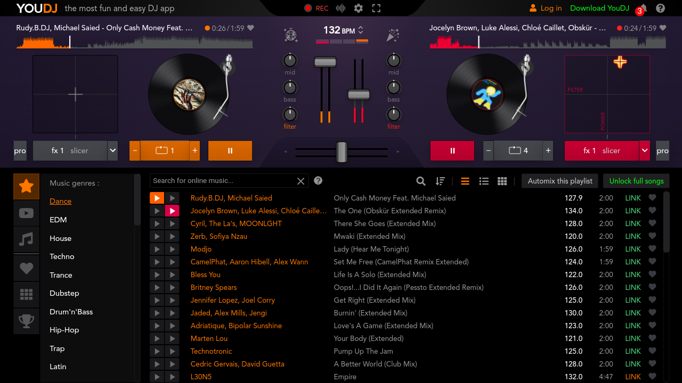Click the disco ball automix icon on left deck
The height and width of the screenshot is (383, 682).
click(290, 35)
